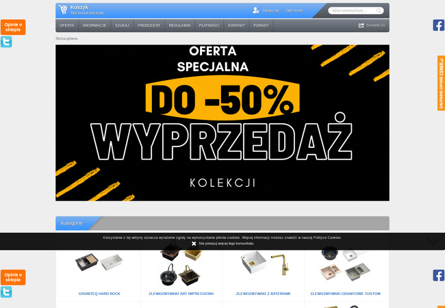Click the Zaloguj się link
The height and width of the screenshot is (308, 445).
(x=270, y=10)
